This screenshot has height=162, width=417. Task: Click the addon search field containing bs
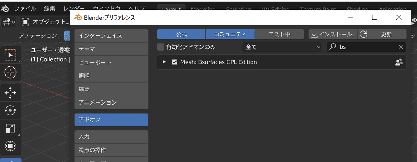click(x=367, y=47)
